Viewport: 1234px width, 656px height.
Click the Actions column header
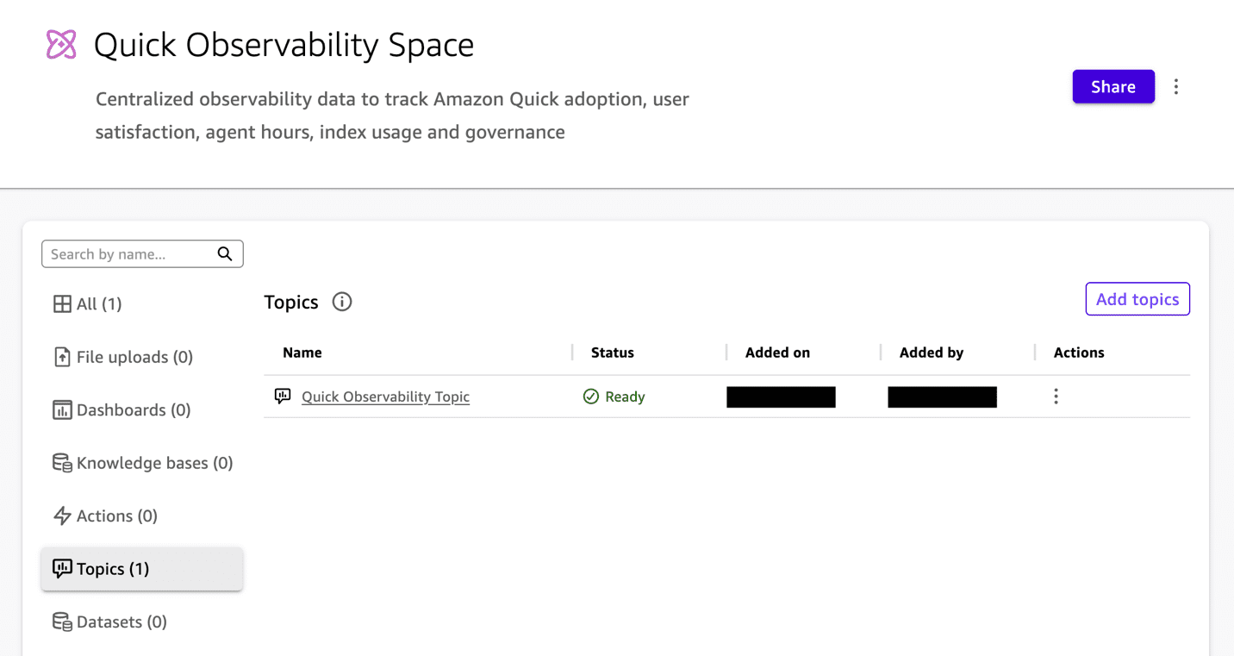coord(1079,353)
